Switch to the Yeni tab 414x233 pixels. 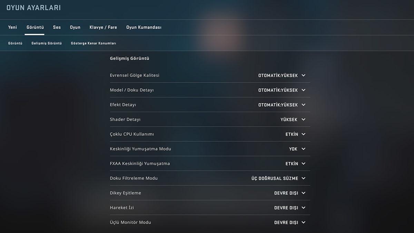(x=12, y=27)
